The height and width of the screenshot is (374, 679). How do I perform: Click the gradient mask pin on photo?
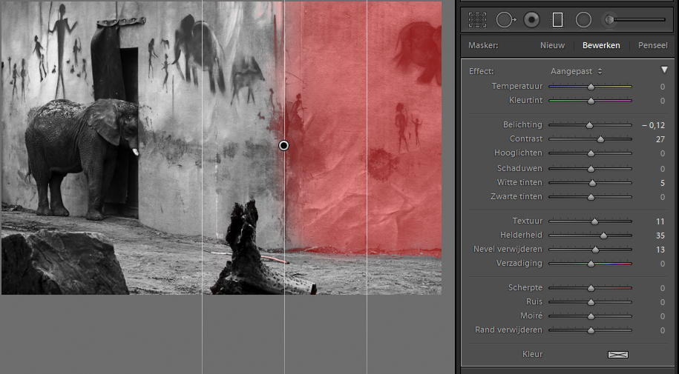point(283,146)
